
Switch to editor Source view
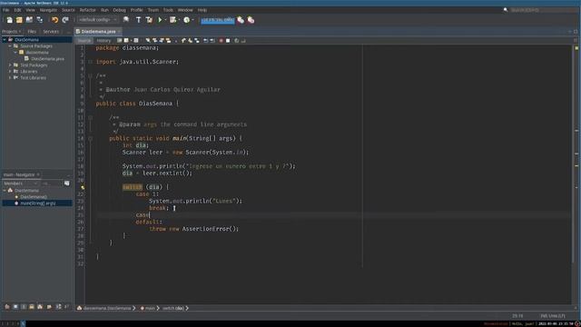84,40
